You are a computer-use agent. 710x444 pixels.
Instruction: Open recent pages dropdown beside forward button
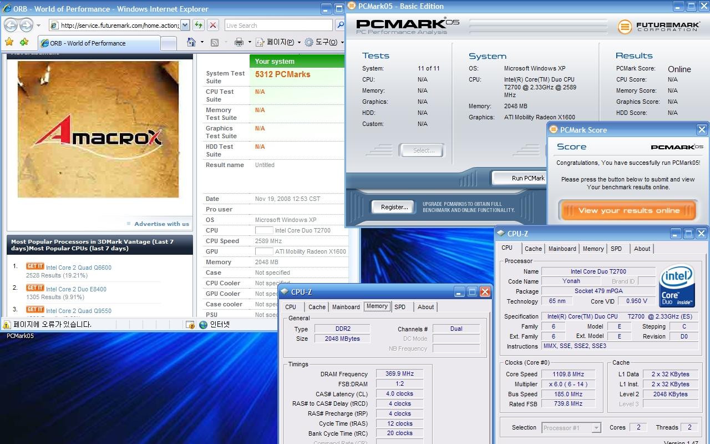click(38, 26)
